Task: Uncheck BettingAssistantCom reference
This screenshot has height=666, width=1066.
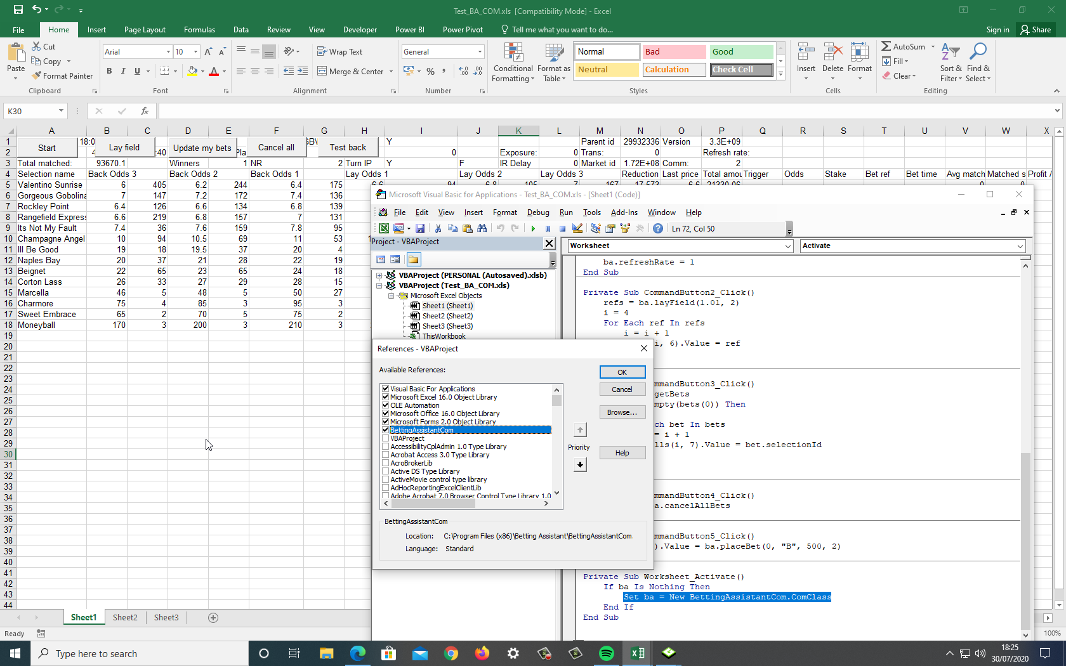Action: tap(385, 430)
